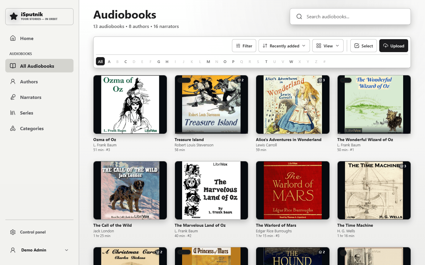Click the Series library icon
The width and height of the screenshot is (425, 265).
coord(13,113)
